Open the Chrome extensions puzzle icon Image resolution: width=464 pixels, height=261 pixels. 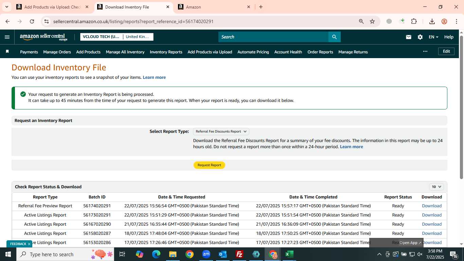tap(414, 21)
